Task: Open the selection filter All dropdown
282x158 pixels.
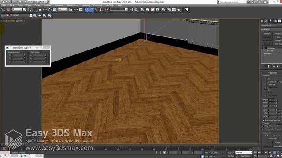Action: coord(17,9)
